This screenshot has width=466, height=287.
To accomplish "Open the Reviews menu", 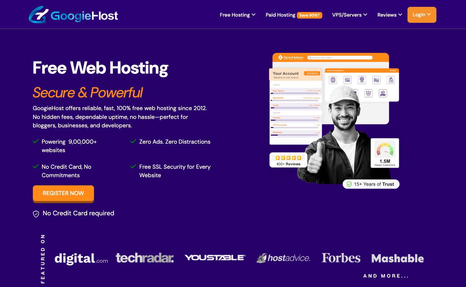I will tap(390, 15).
